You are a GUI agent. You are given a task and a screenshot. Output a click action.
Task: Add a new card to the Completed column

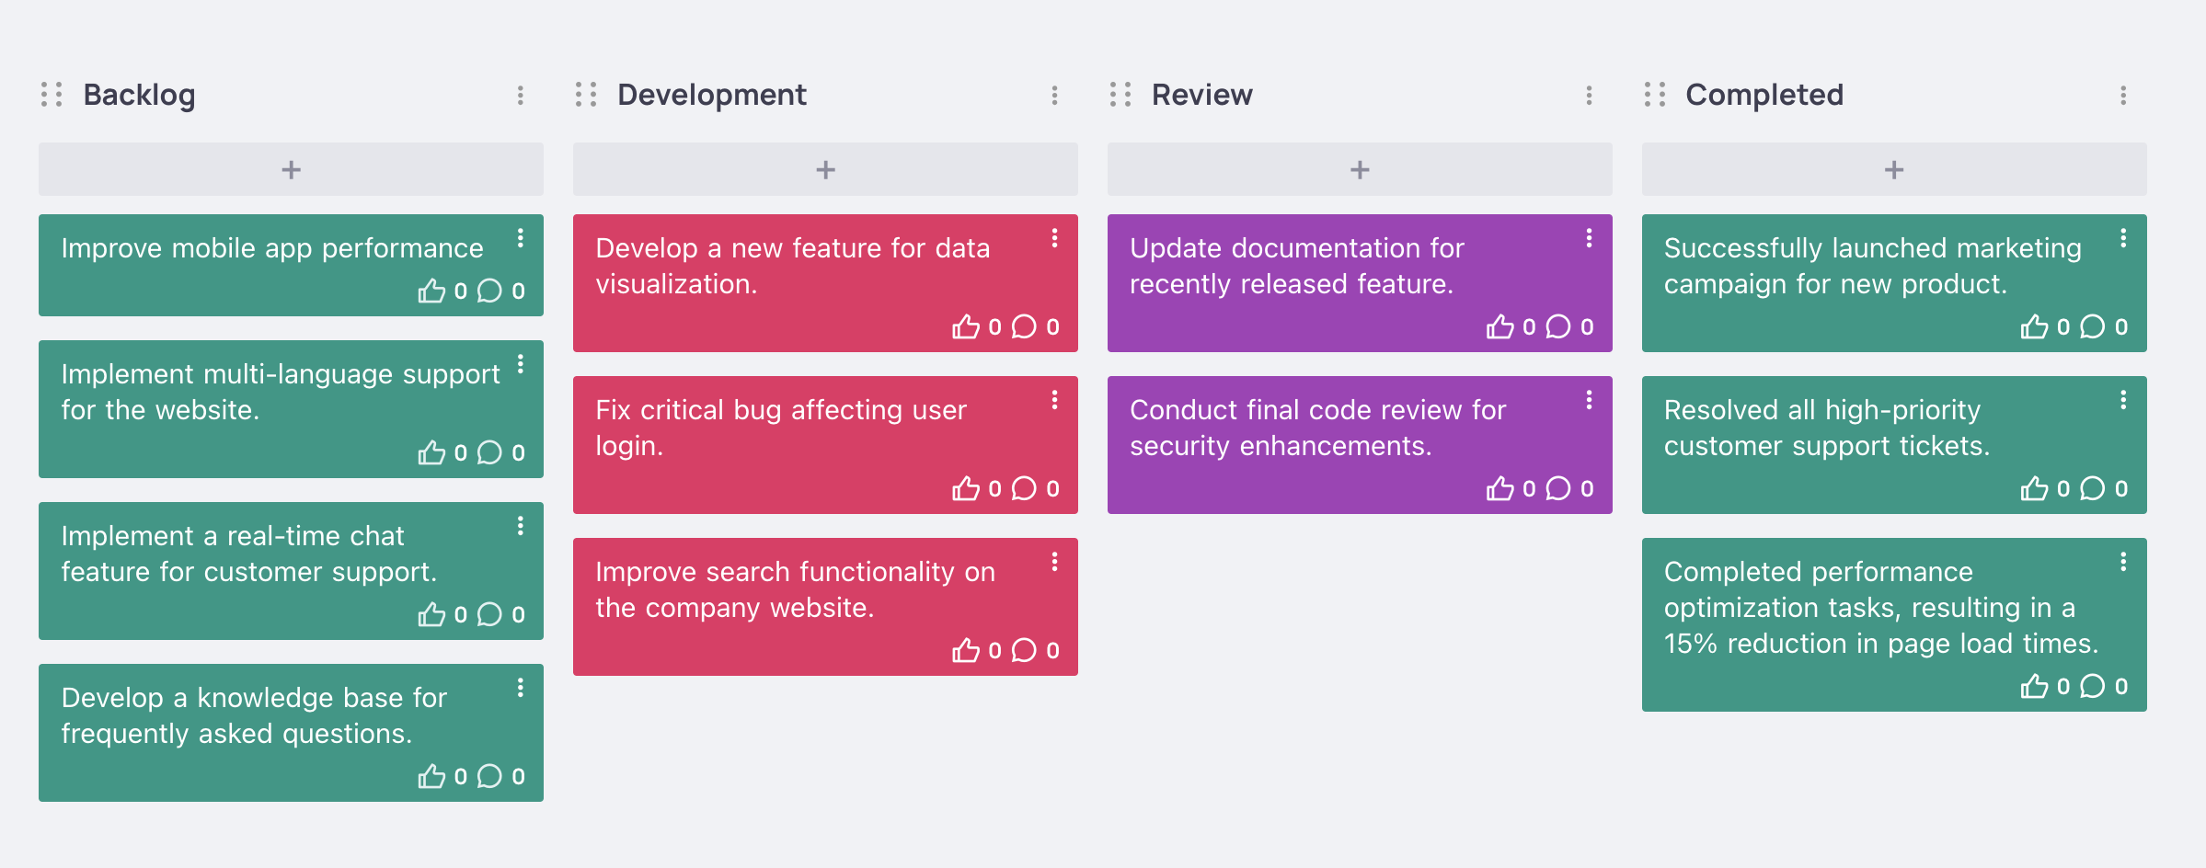1893,169
